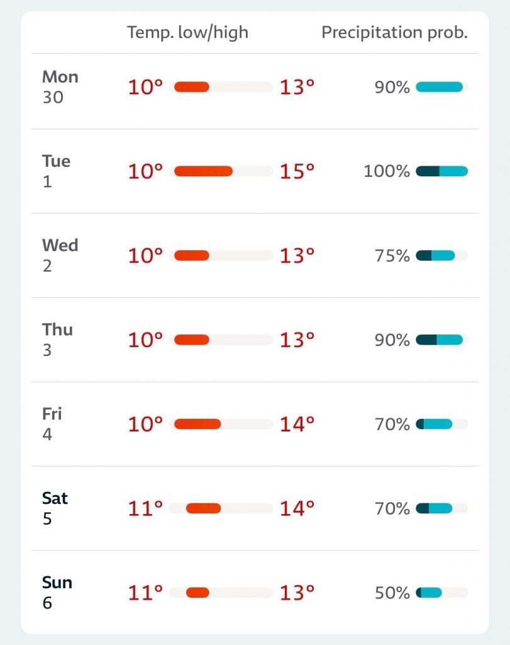Open the Mon 30 forecast row
The width and height of the screenshot is (510, 645).
click(x=60, y=87)
